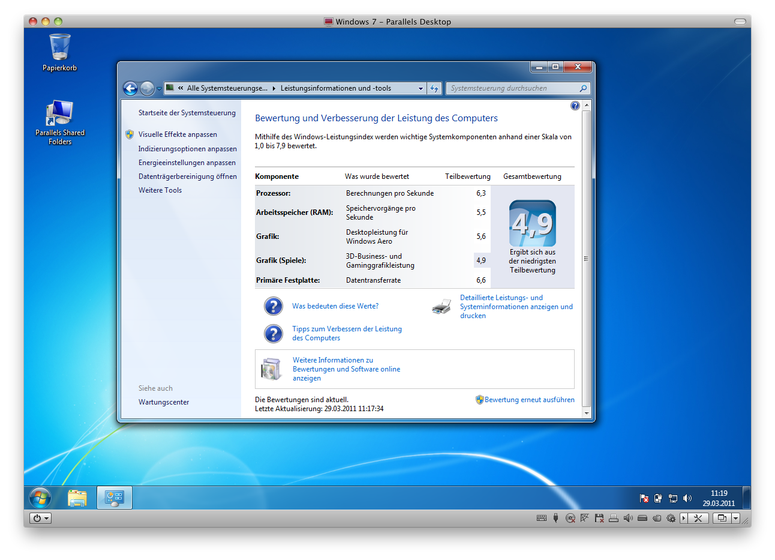Click the Parallels spider web network icon
775x560 pixels.
click(x=585, y=518)
